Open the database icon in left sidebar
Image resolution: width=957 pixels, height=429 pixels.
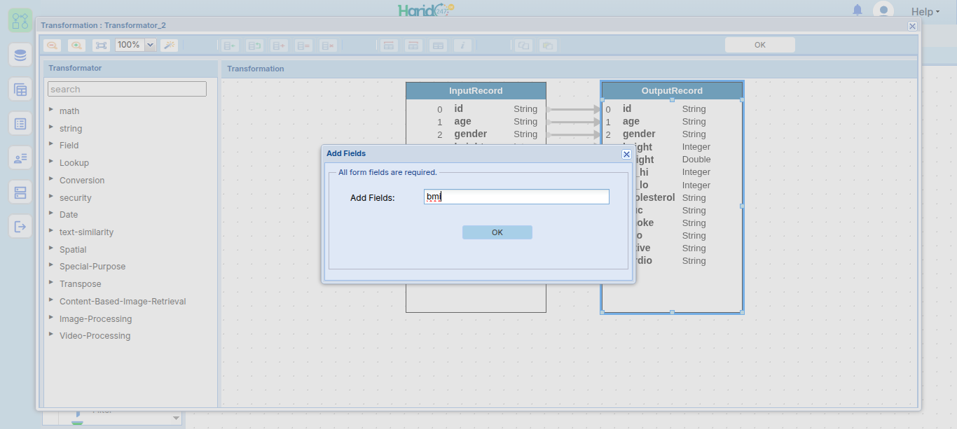click(x=20, y=55)
